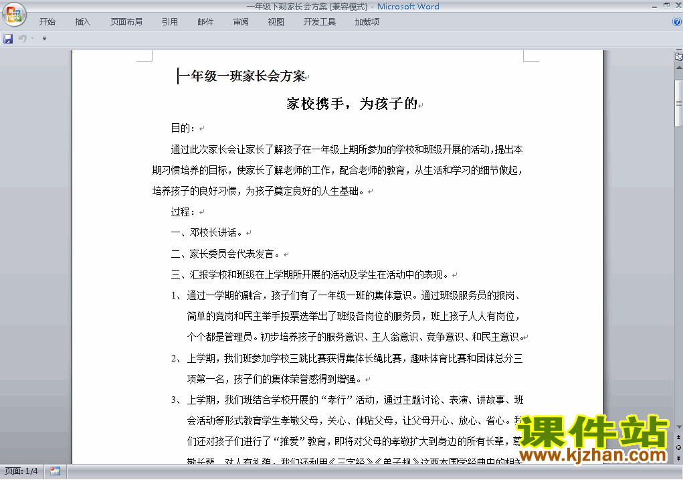This screenshot has height=480, width=683.
Task: Minimize the Word window
Action: pyautogui.click(x=654, y=6)
